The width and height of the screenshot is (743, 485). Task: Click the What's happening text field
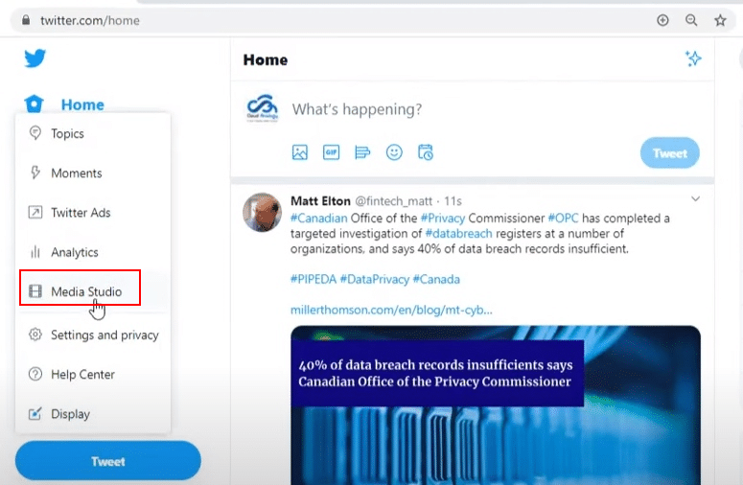357,109
